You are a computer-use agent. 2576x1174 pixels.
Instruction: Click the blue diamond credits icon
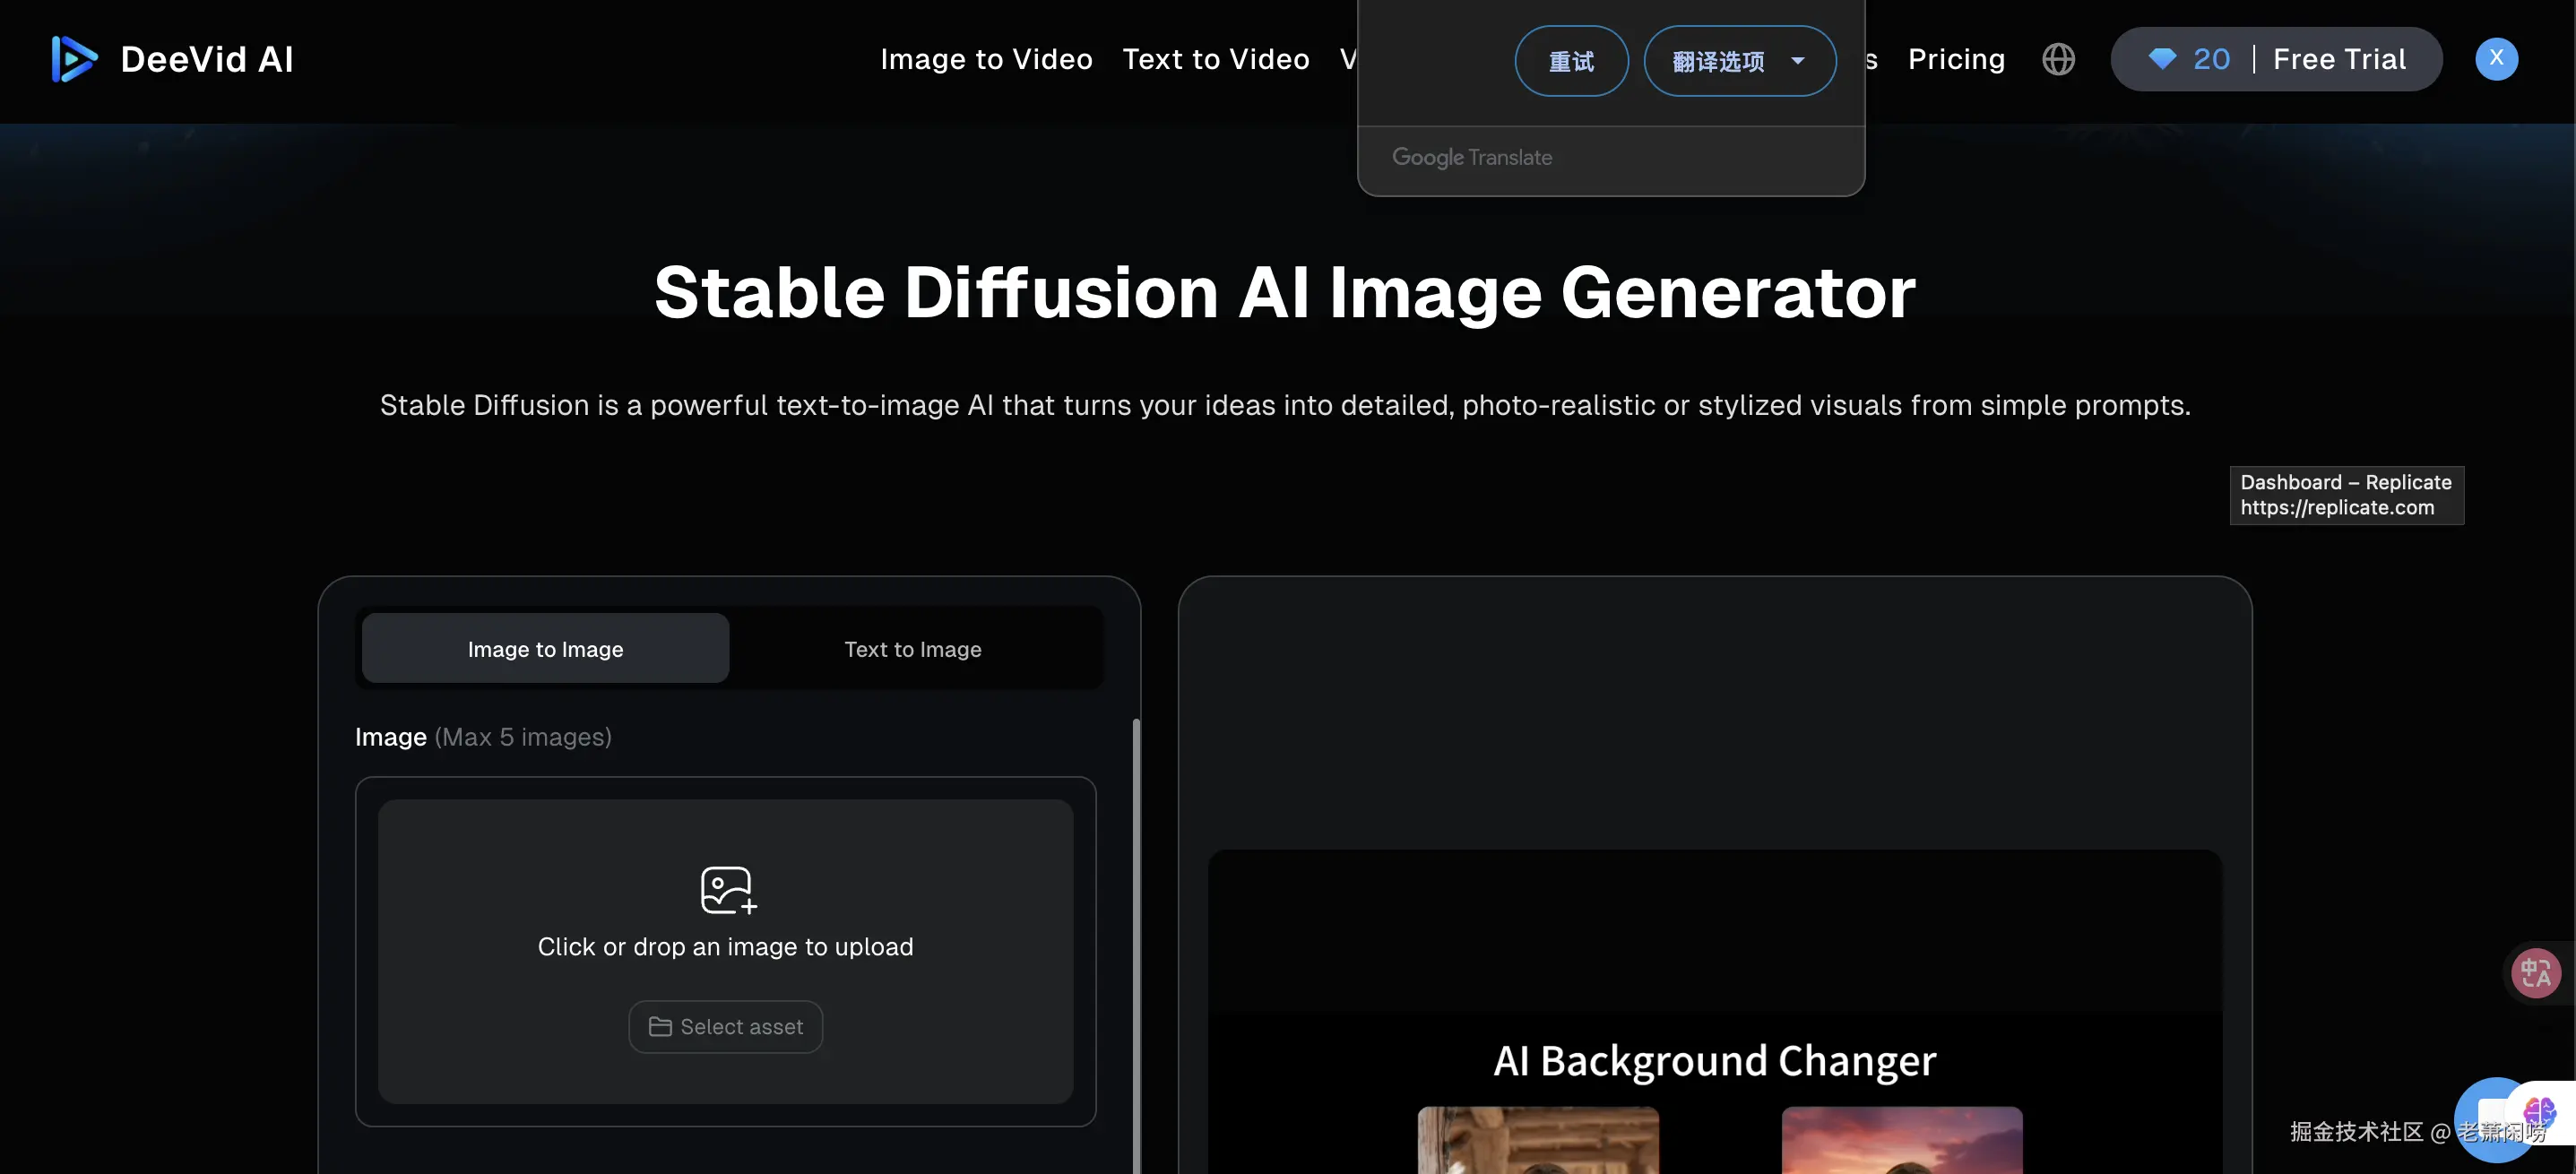[2162, 59]
